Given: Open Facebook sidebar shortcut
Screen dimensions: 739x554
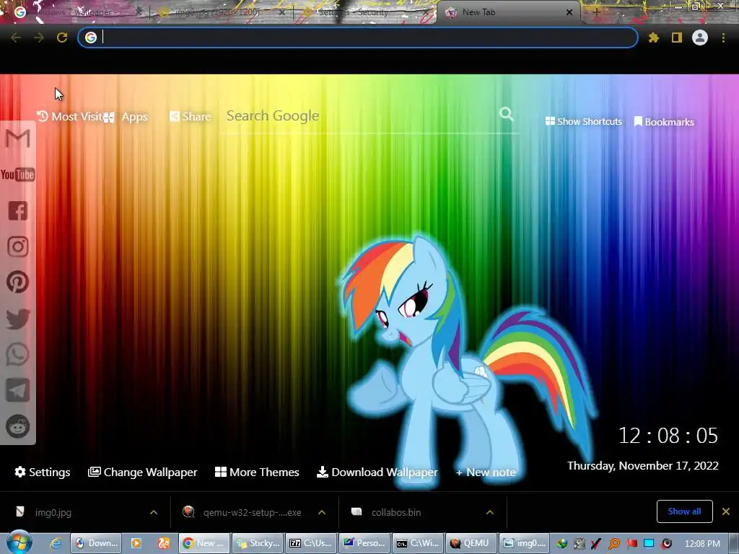Looking at the screenshot, I should click(x=17, y=211).
